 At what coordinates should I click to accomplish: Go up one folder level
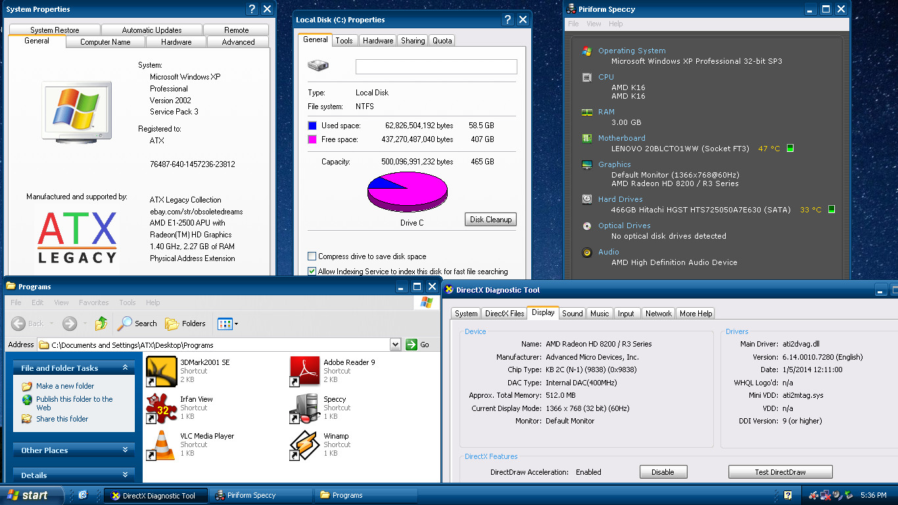[101, 324]
